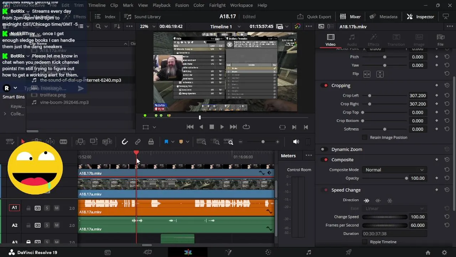Open the Sound Library panel
This screenshot has height=257, width=456.
(x=142, y=17)
